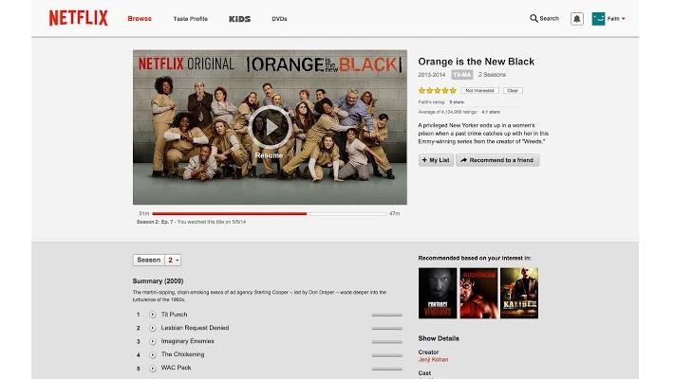The width and height of the screenshot is (693, 379).
Task: Click progress bar for WAC Pack
Action: 387,369
